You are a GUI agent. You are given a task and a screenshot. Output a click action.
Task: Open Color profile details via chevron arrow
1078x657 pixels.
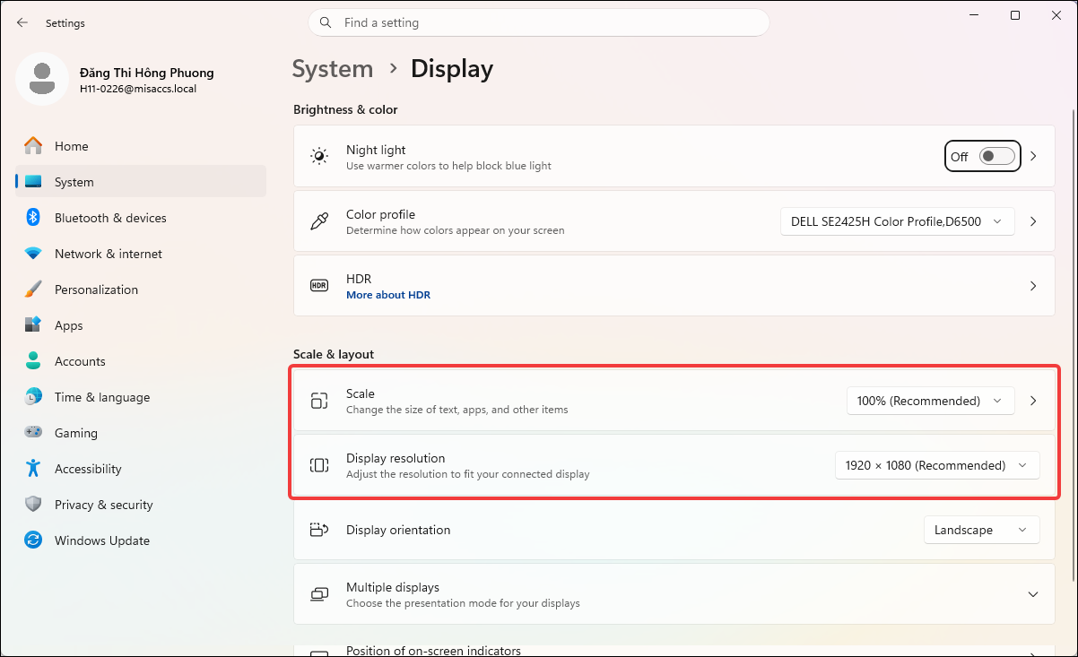pos(1033,221)
